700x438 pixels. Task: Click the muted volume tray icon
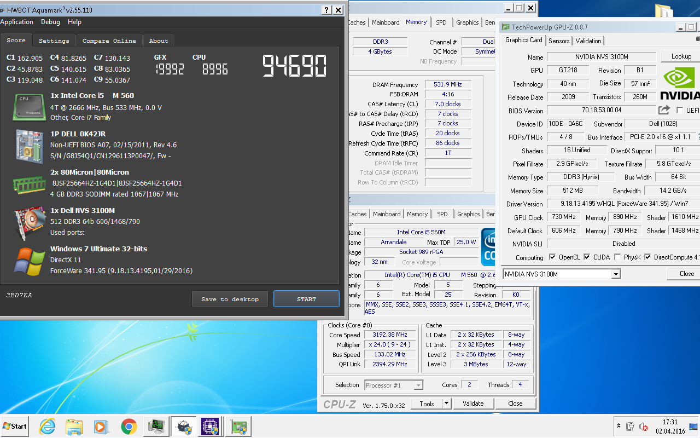tap(644, 427)
